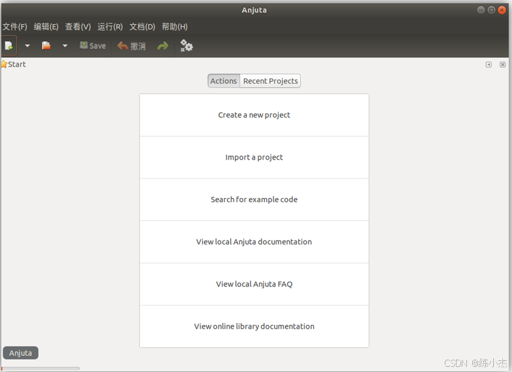Open the 查看(V) menu
Viewport: 512px width, 372px height.
[78, 27]
